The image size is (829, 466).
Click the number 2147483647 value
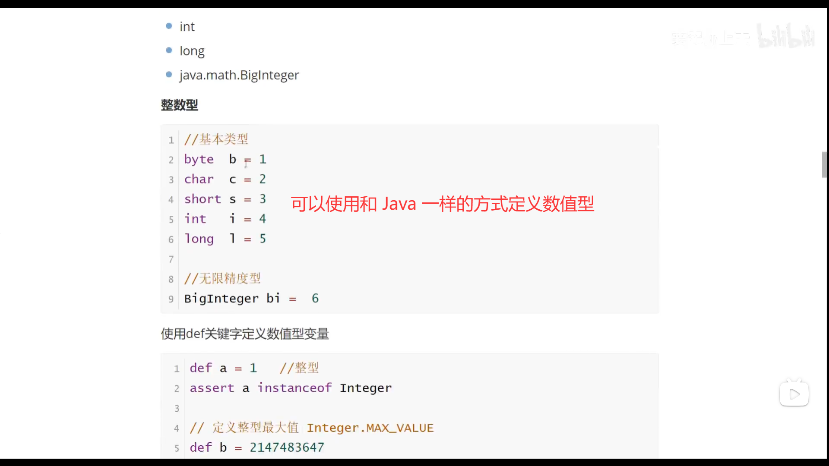(287, 447)
